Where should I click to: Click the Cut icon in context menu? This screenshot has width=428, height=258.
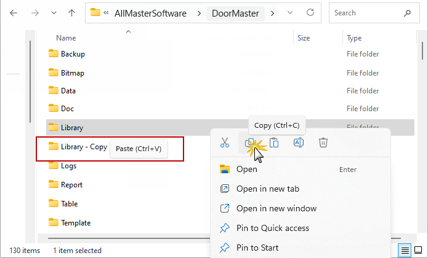tap(225, 143)
